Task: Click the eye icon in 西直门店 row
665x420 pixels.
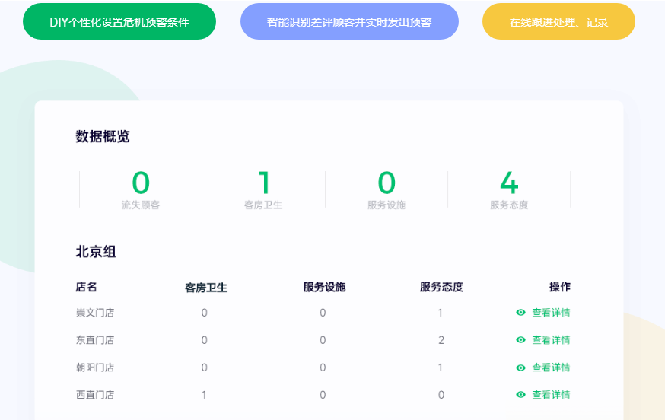Action: point(520,395)
